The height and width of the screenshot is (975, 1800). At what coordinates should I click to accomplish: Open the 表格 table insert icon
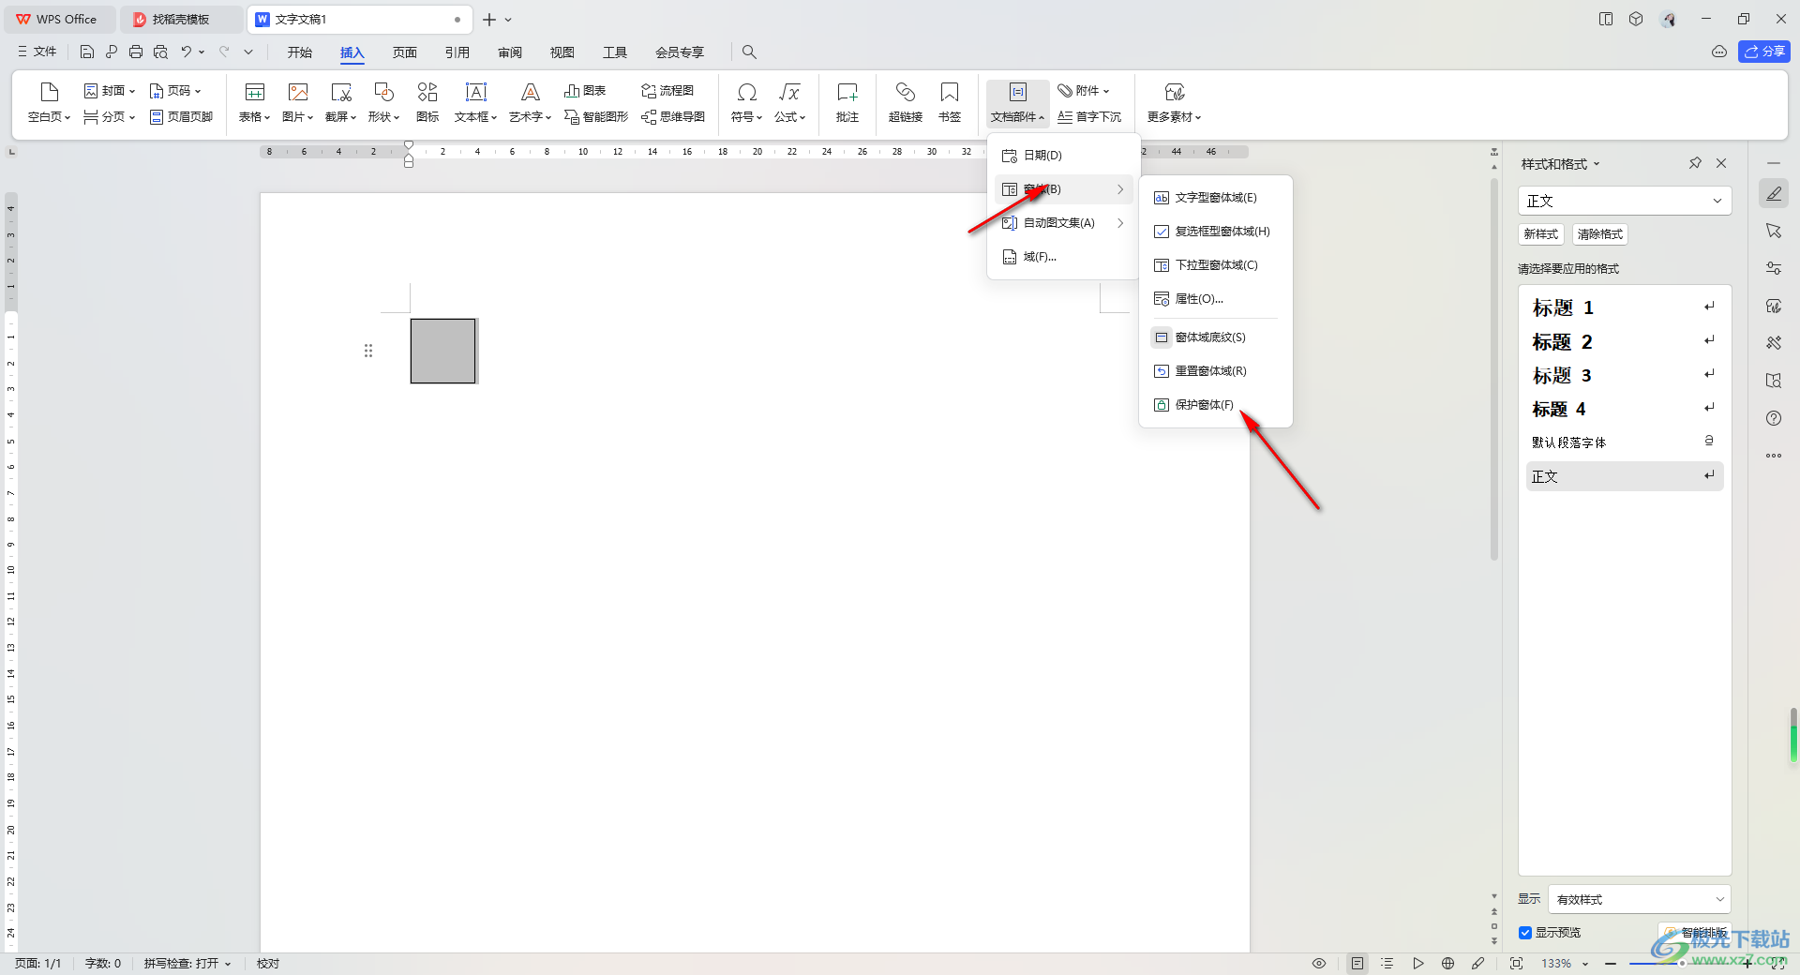[x=254, y=102]
